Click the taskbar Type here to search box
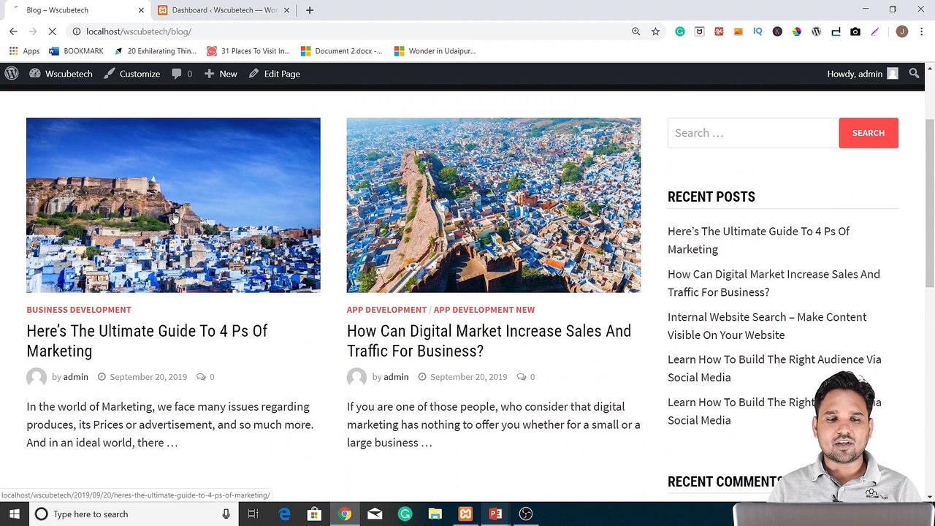Image resolution: width=935 pixels, height=526 pixels. point(134,514)
